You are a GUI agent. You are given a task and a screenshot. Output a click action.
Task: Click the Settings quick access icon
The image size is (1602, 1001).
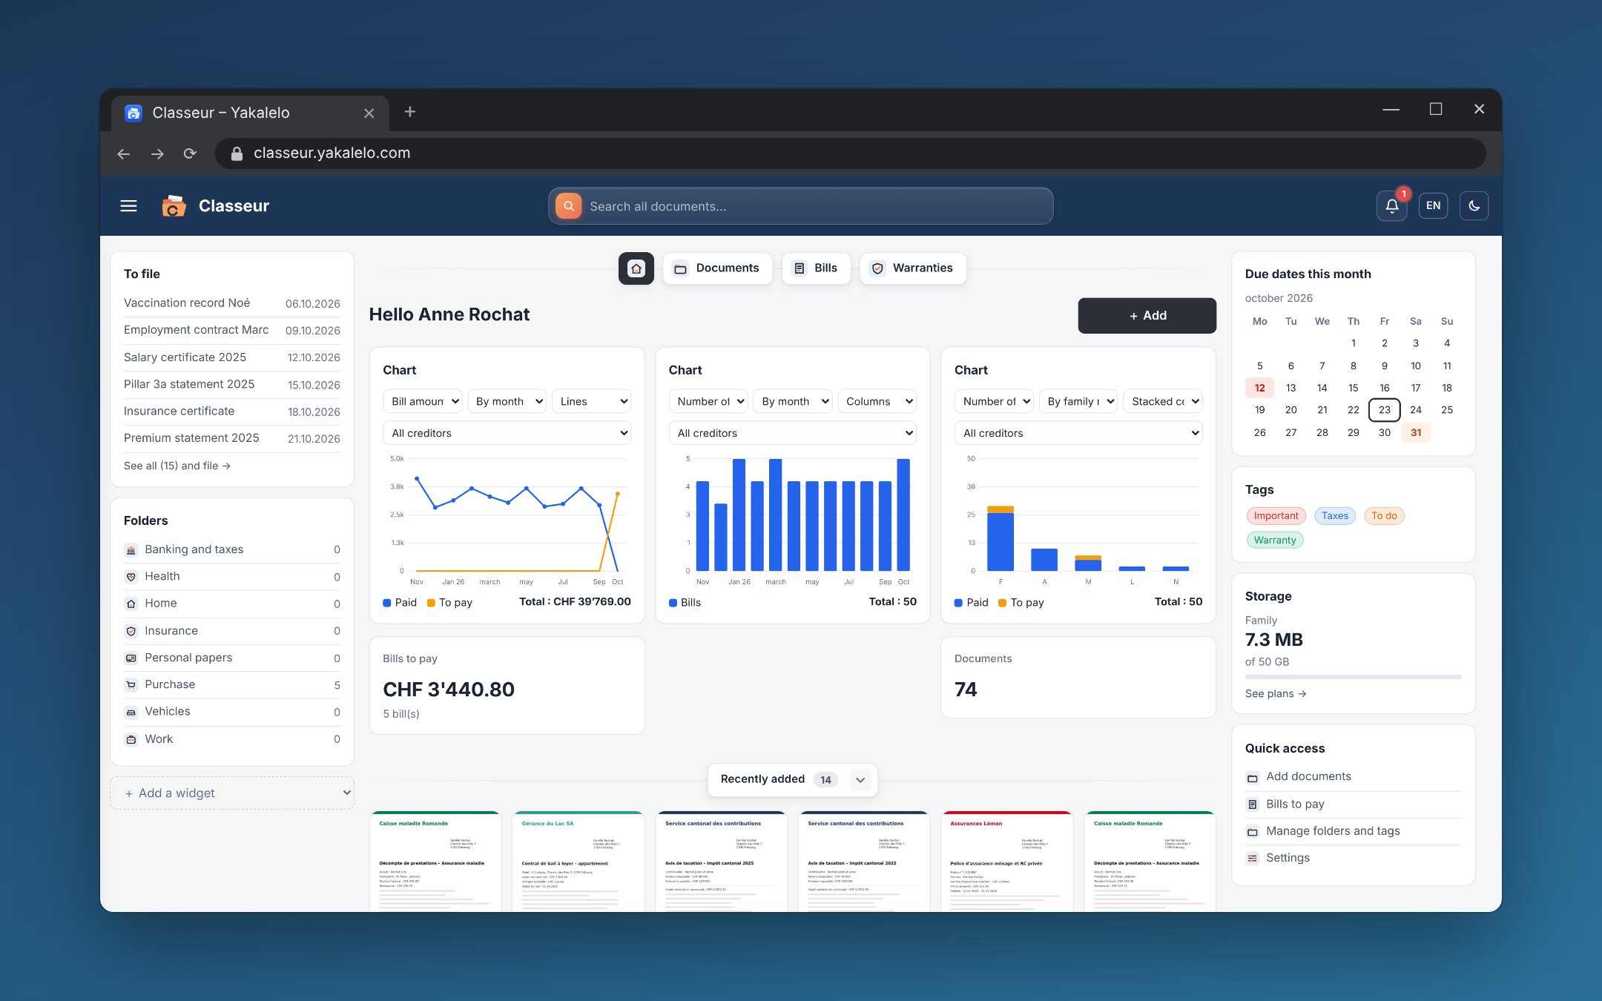point(1253,859)
